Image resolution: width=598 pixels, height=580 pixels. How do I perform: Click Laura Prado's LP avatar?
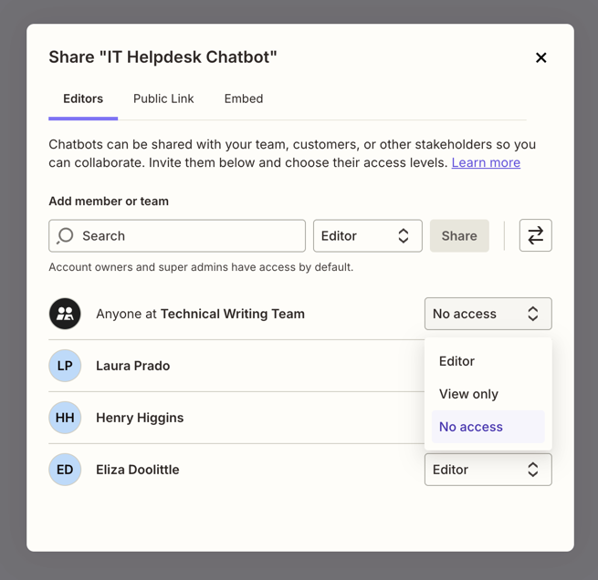[65, 366]
